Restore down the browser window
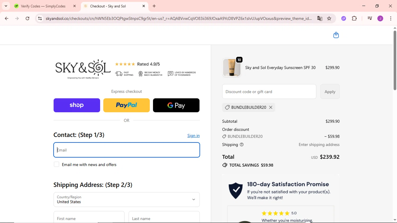Image resolution: width=397 pixels, height=223 pixels. [x=377, y=6]
